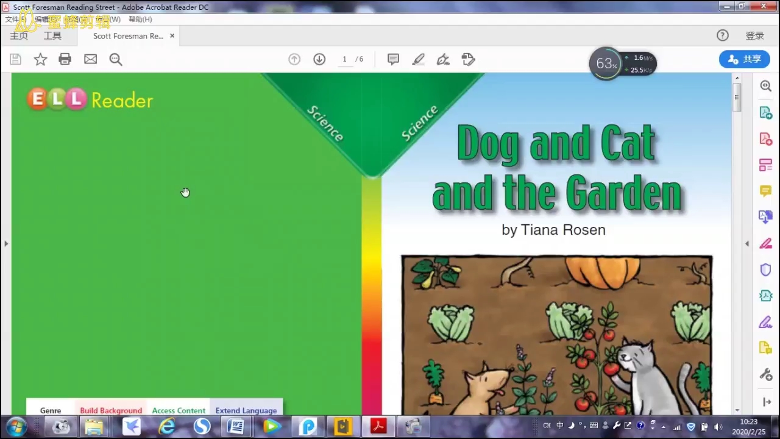Open More Tools wrench in right sidebar
The image size is (780, 439).
click(x=766, y=374)
